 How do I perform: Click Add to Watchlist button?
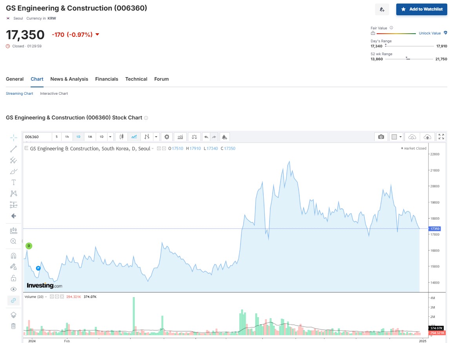422,9
